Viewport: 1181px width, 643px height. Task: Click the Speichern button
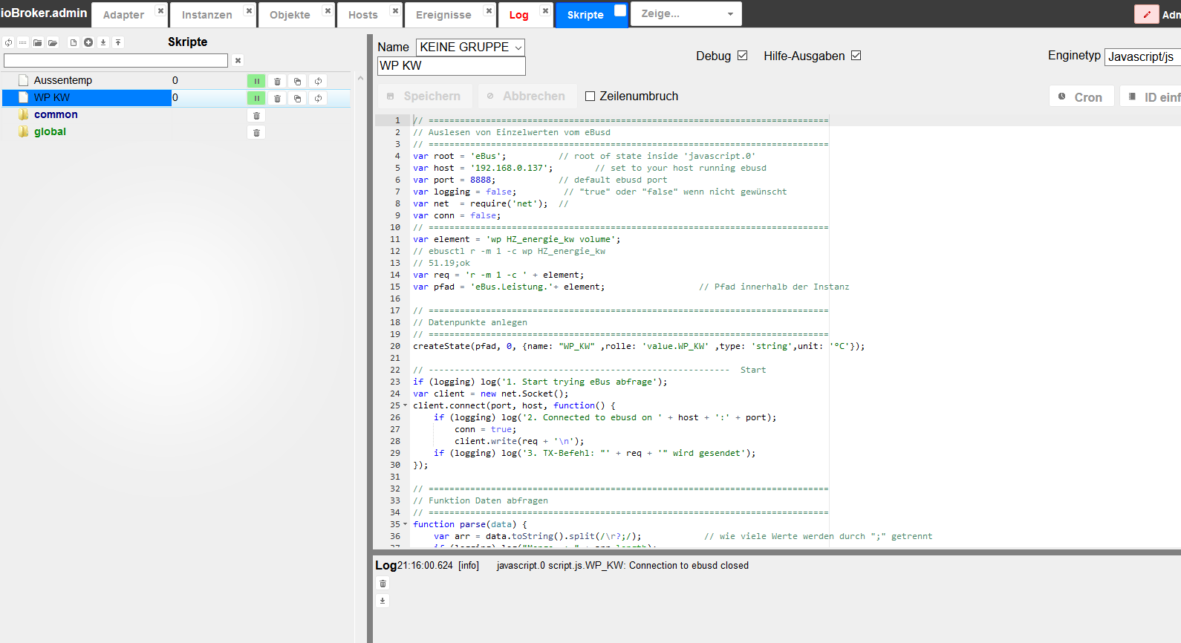(x=425, y=96)
